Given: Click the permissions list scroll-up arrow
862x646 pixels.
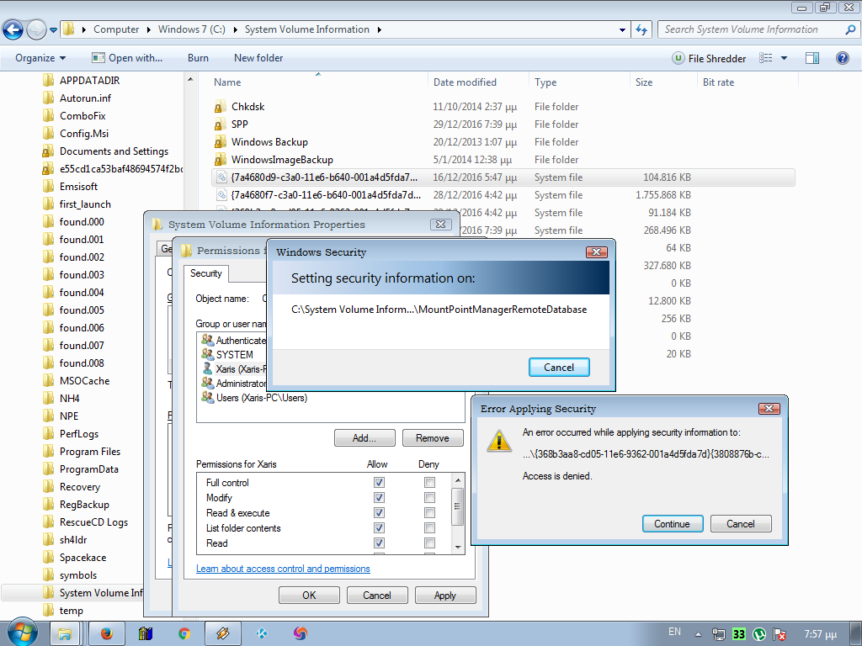Looking at the screenshot, I should click(x=458, y=480).
